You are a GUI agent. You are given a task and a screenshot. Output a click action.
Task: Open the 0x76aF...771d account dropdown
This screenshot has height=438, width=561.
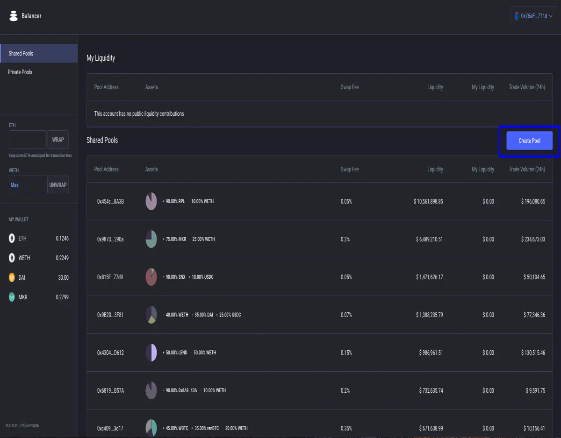pyautogui.click(x=533, y=16)
